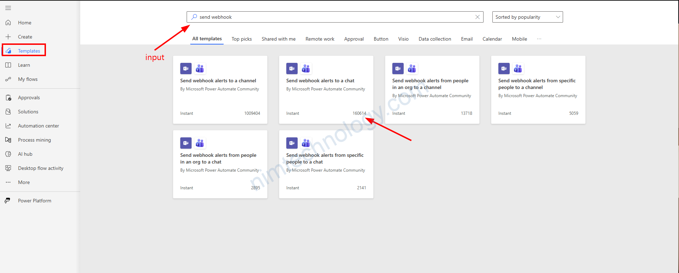Click the Home icon in sidebar
Screen dimensions: 679x273
8,23
